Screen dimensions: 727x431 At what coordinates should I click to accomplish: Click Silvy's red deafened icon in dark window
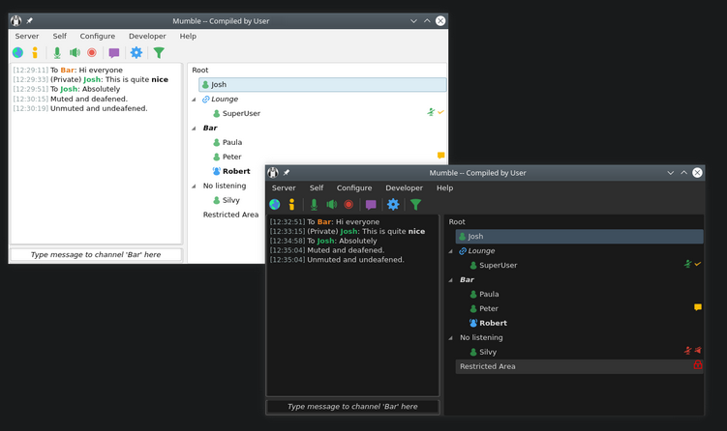coord(698,351)
